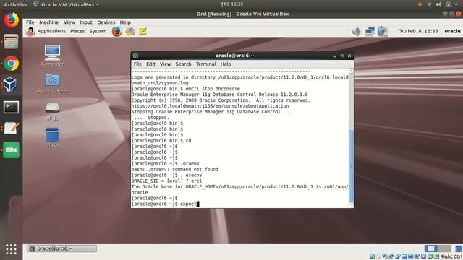Adjust the guest panel volume speaker icon
The width and height of the screenshot is (463, 260).
pyautogui.click(x=357, y=31)
